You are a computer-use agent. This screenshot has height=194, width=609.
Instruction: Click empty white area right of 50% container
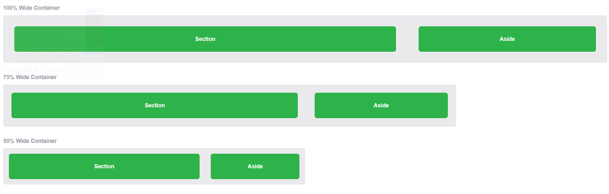pyautogui.click(x=457, y=166)
